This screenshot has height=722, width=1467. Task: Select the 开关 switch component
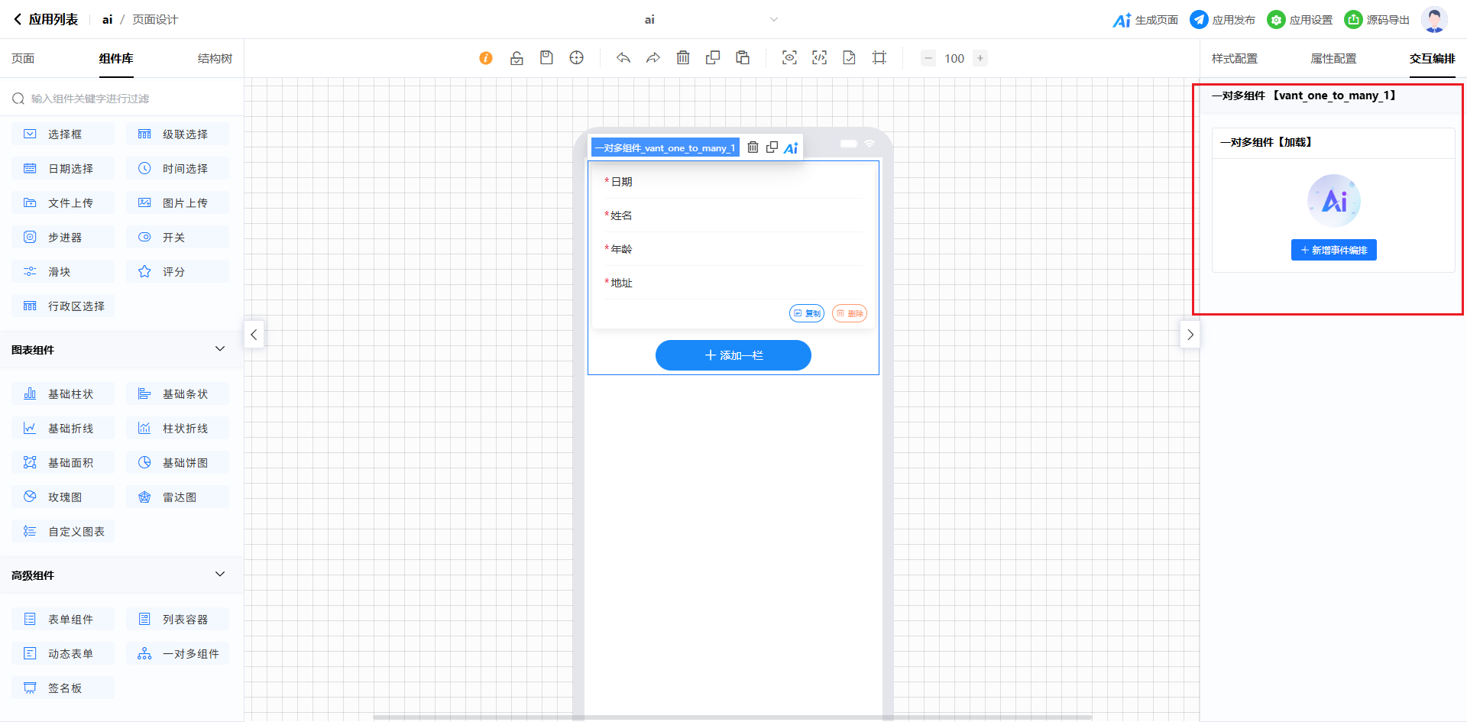[177, 238]
